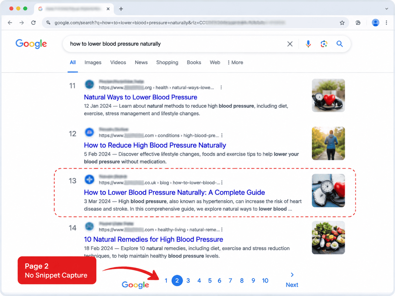The width and height of the screenshot is (395, 296).
Task: Open Natural Ways to Lower Blood Pressure
Action: coord(140,97)
